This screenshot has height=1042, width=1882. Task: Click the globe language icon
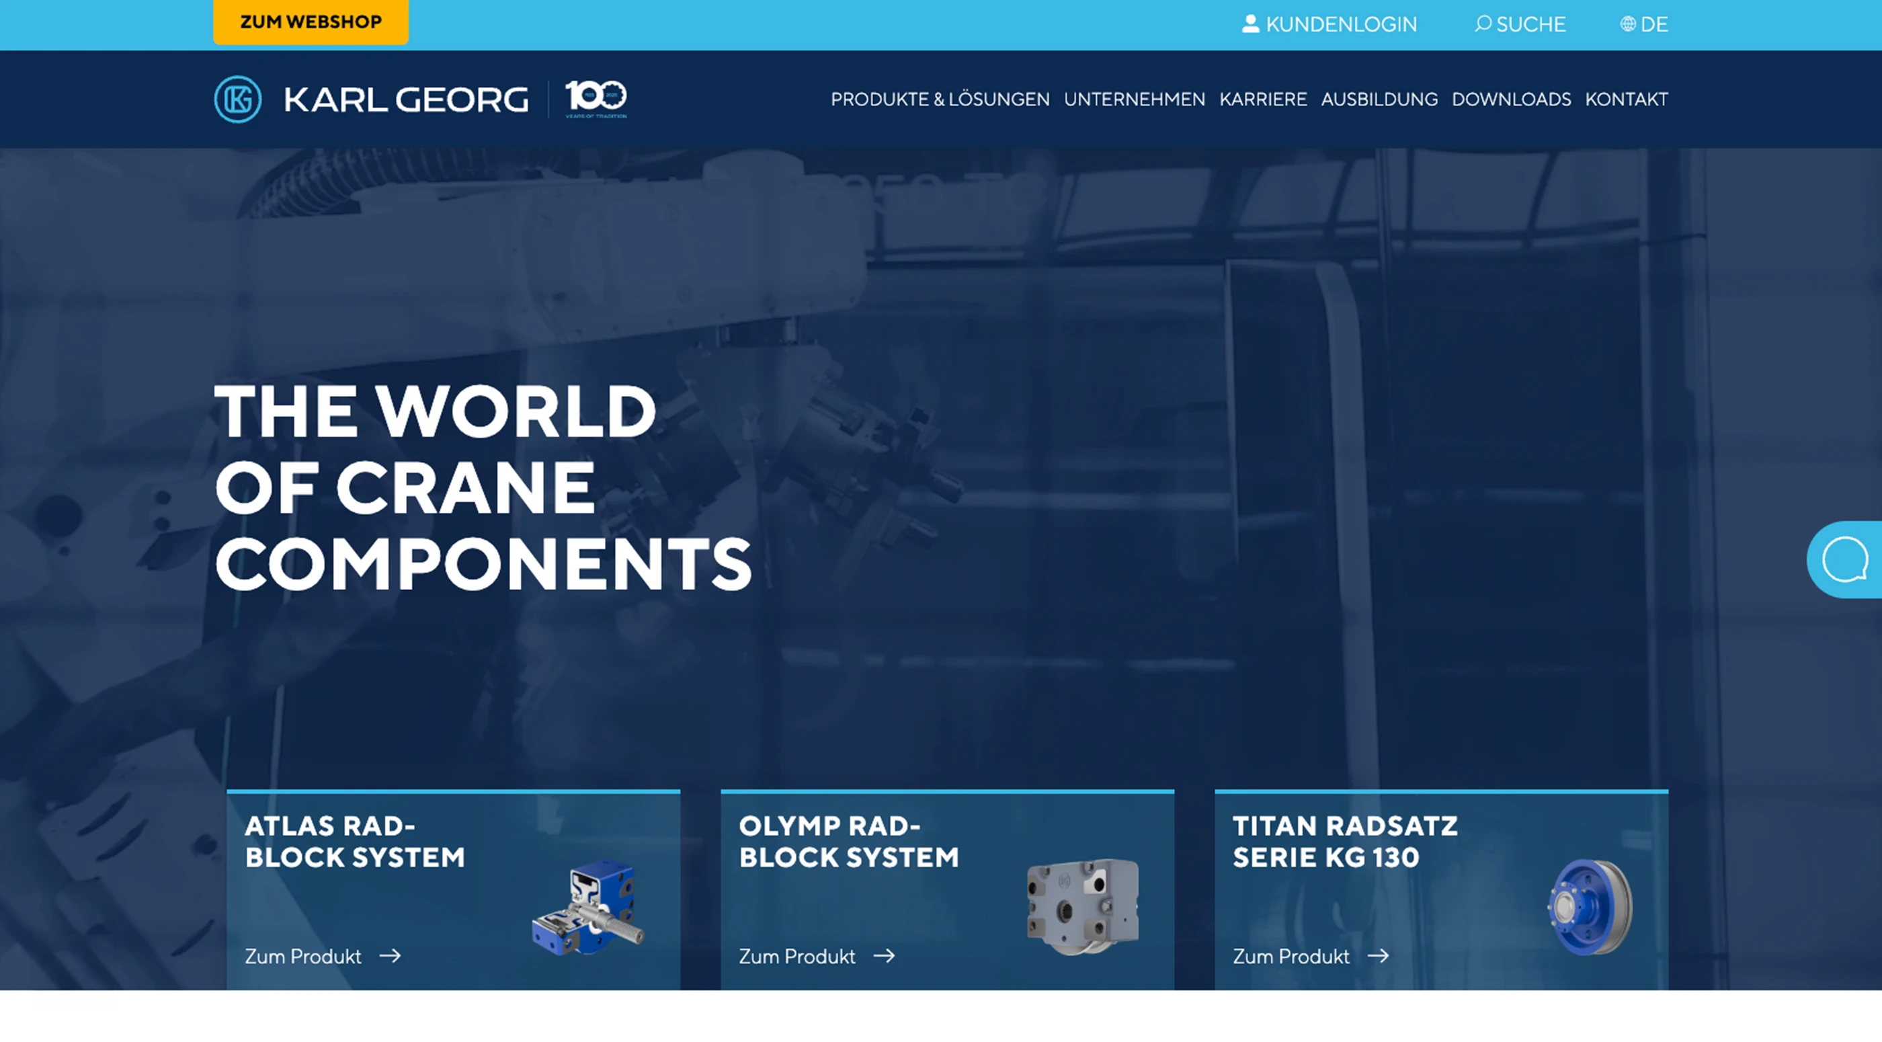(x=1628, y=24)
